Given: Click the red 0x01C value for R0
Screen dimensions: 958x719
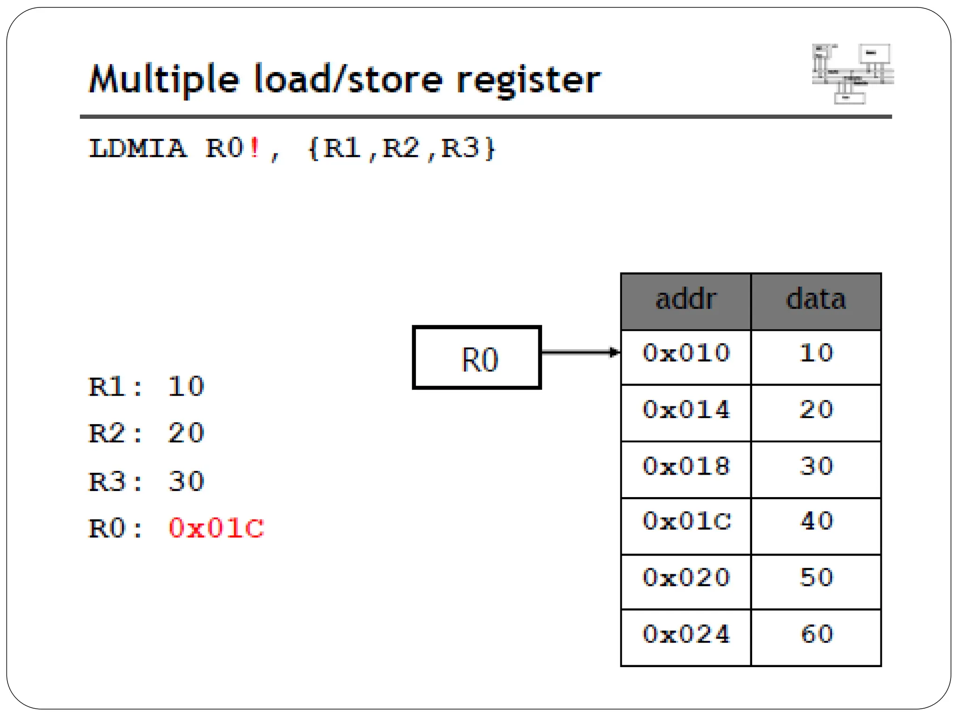Looking at the screenshot, I should click(216, 528).
